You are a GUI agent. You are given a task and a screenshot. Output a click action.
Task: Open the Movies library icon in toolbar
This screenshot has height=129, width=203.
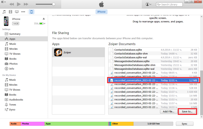(10, 12)
